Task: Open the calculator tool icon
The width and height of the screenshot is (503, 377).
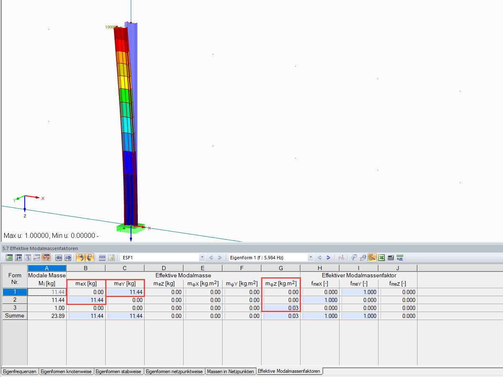Action: 390,257
